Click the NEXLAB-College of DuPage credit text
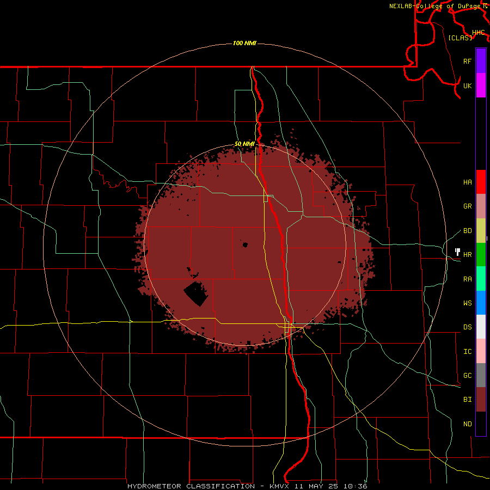The width and height of the screenshot is (490, 490). (x=436, y=6)
